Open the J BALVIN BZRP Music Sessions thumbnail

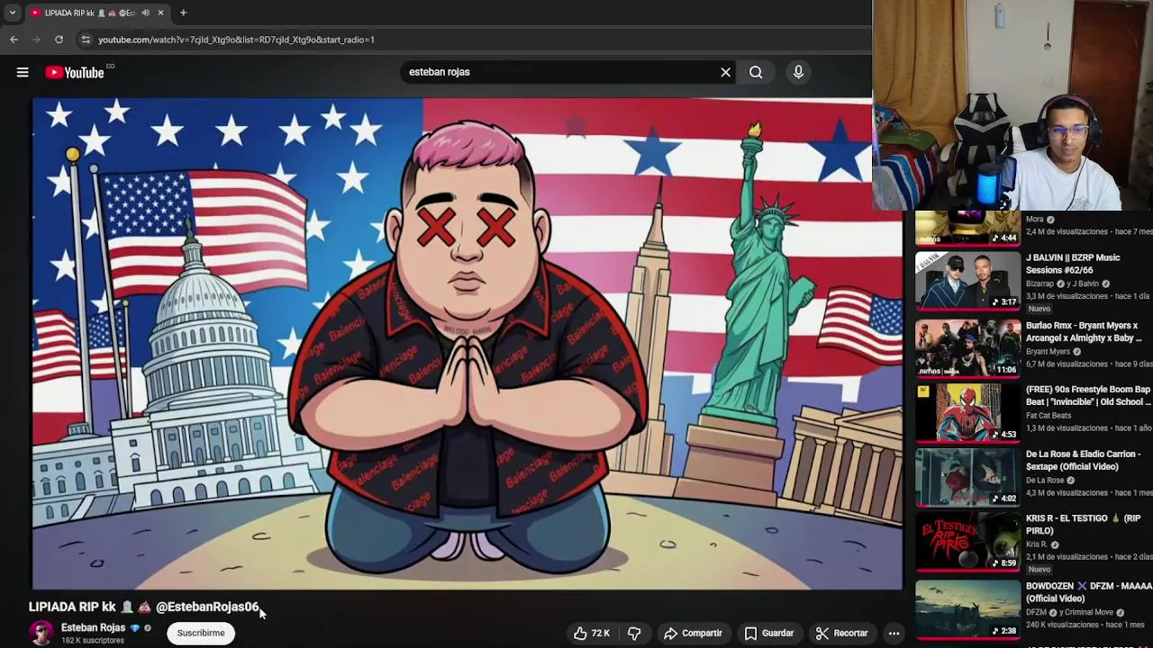(x=967, y=279)
